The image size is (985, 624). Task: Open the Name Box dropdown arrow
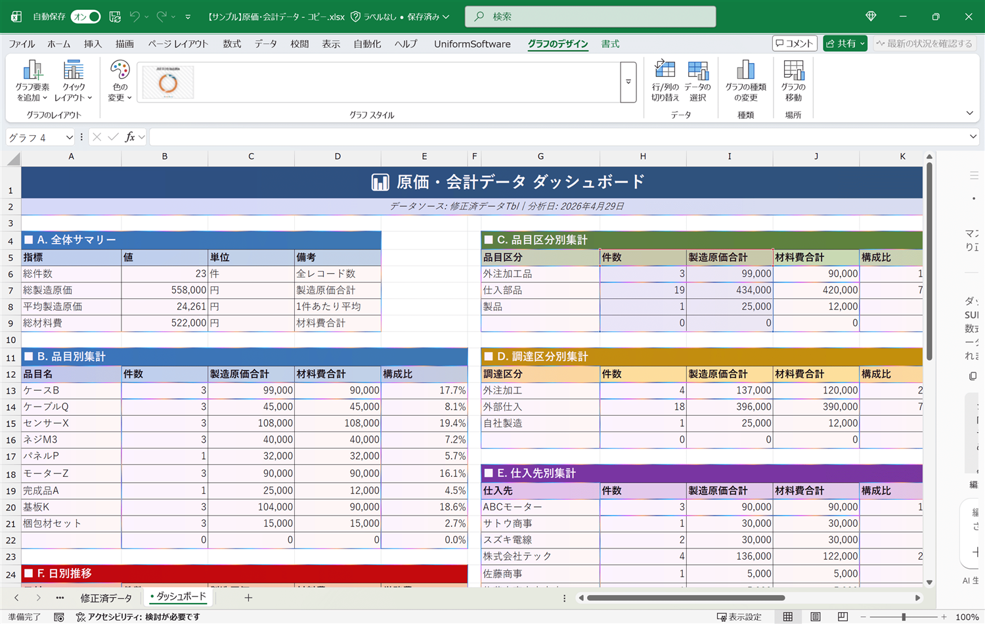[x=69, y=137]
